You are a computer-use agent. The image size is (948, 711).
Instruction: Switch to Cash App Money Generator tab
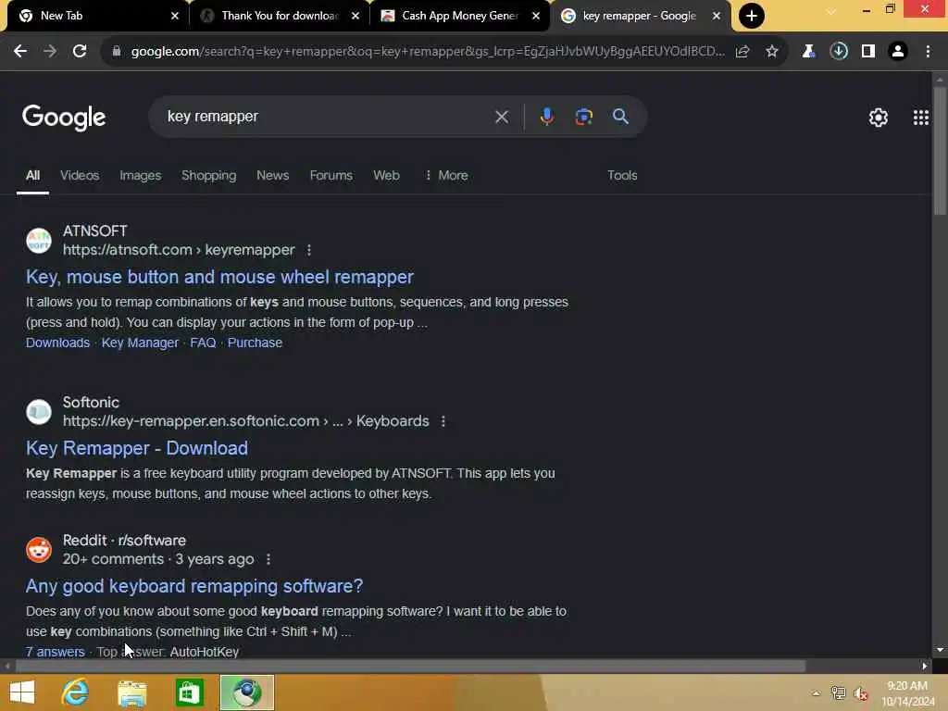pyautogui.click(x=459, y=16)
